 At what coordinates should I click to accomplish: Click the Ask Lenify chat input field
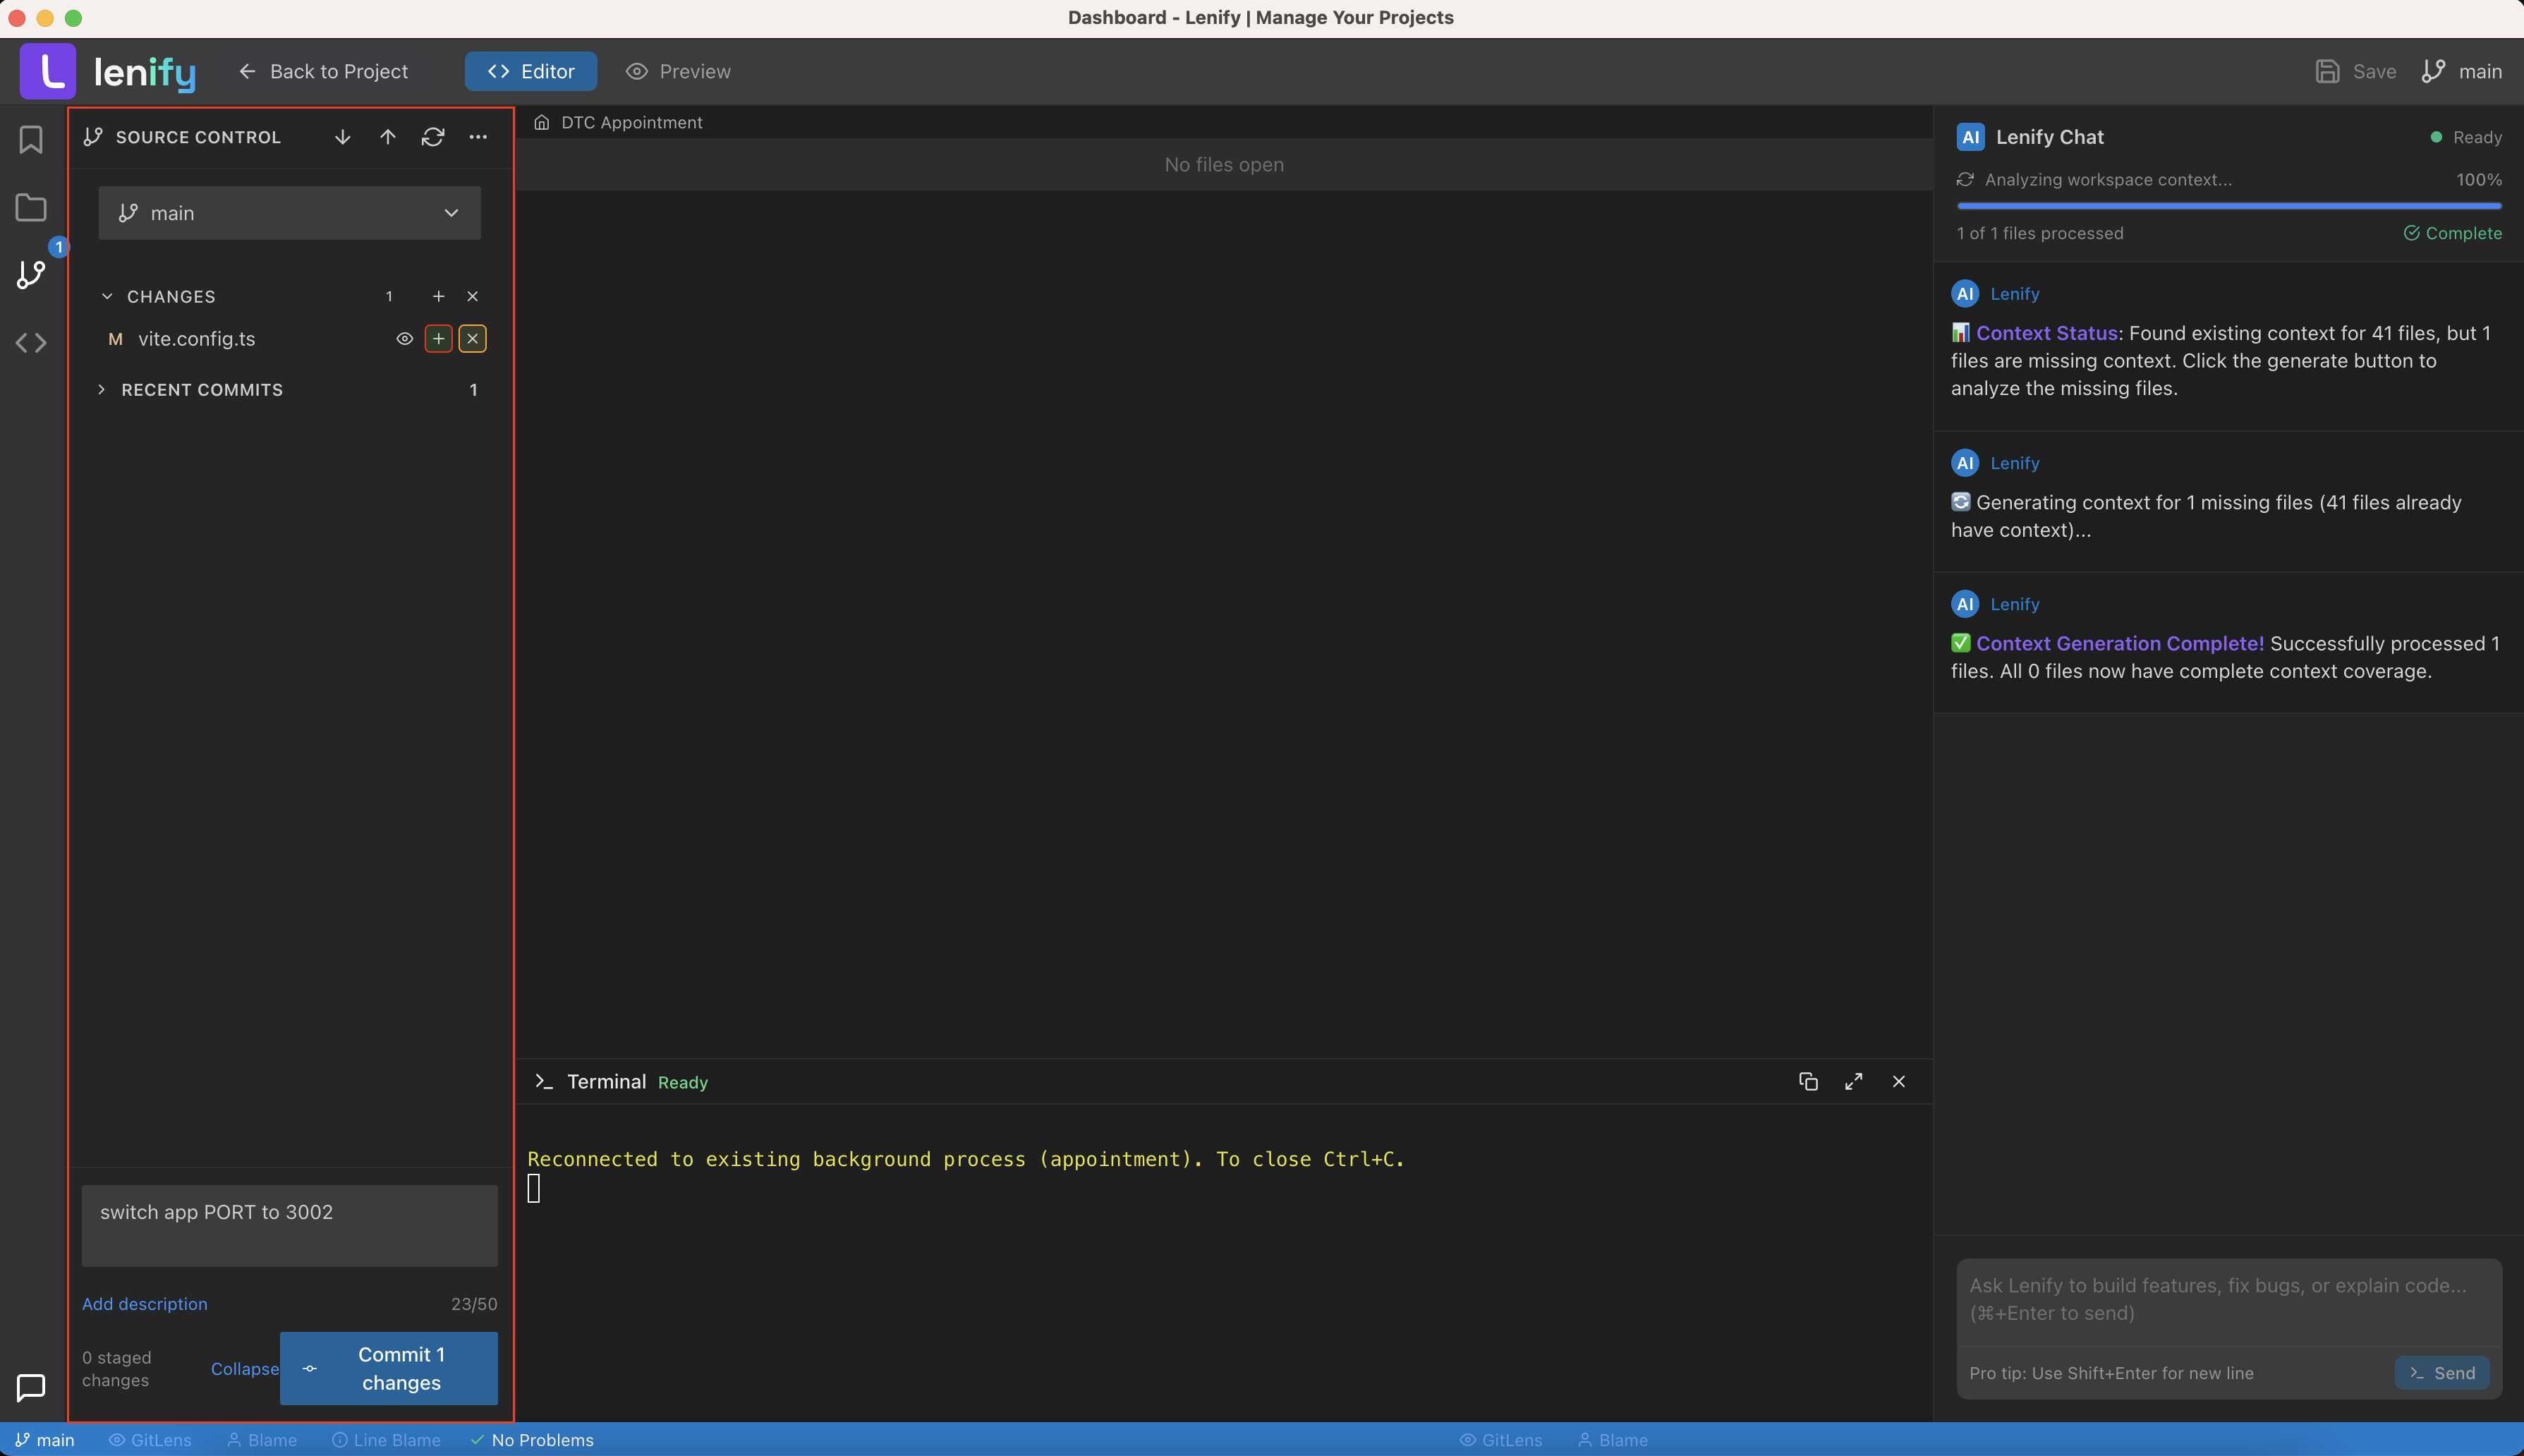[2228, 1299]
